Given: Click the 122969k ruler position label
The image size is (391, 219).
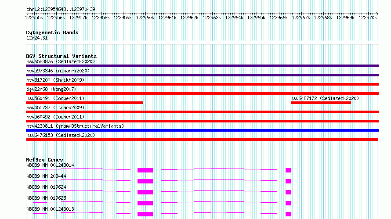Looking at the screenshot, I should pos(345,18).
